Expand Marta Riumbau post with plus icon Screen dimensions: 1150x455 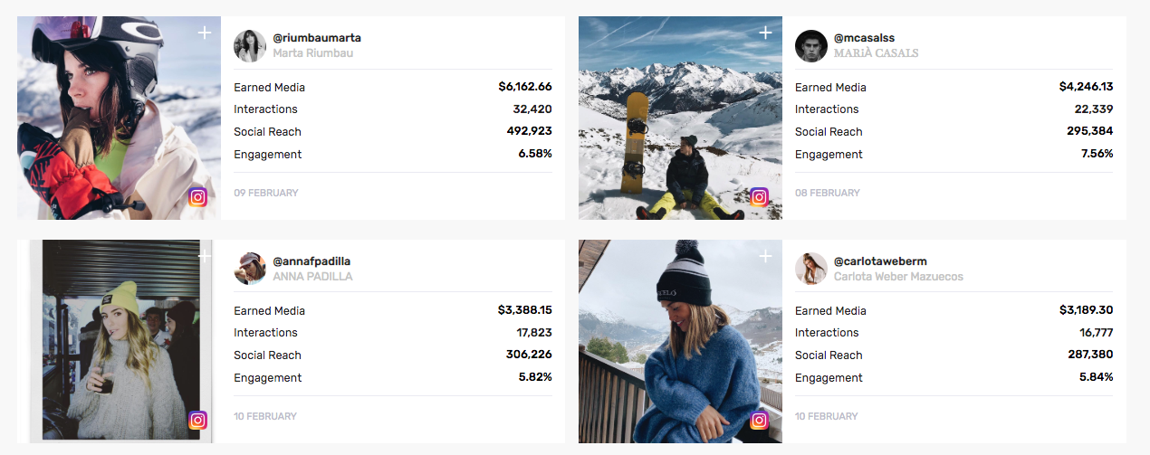coord(205,33)
